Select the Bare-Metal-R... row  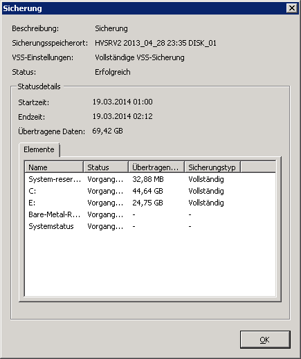point(150,214)
